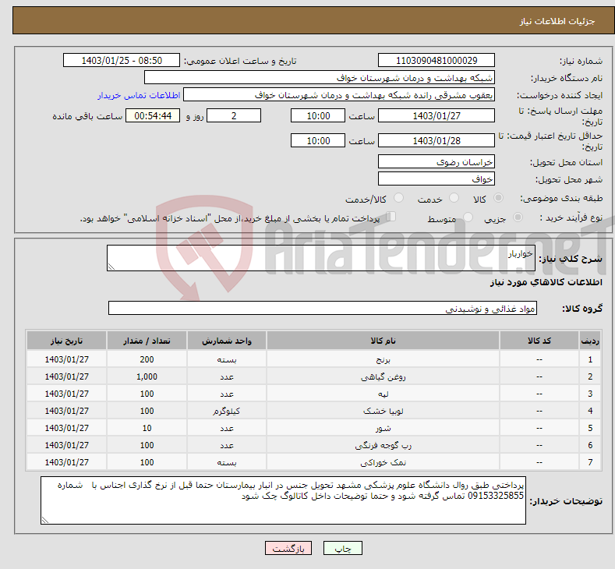Click the delivery city field خواف
The height and width of the screenshot is (569, 615).
point(437,178)
